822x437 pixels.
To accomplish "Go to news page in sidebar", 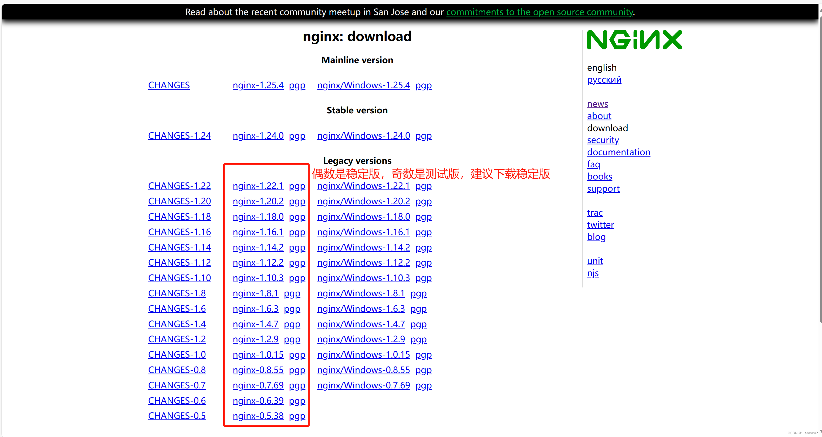I will (x=597, y=104).
